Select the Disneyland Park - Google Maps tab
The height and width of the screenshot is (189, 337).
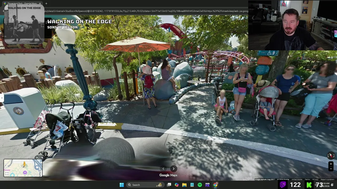coord(22,3)
